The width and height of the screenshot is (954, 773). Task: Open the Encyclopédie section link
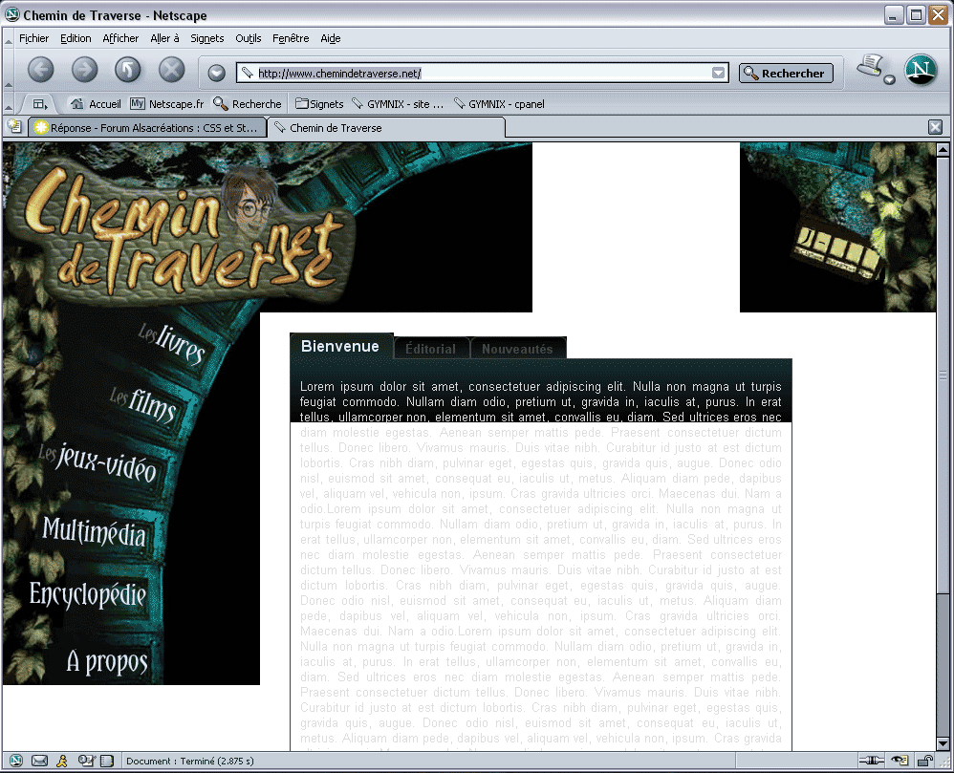tap(88, 594)
